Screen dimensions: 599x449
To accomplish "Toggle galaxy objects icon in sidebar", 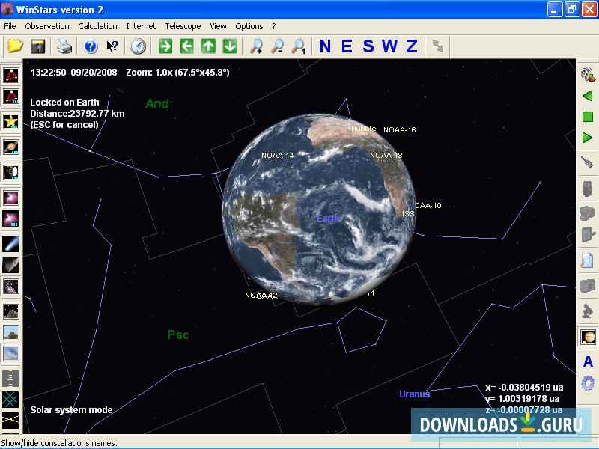I will (11, 172).
